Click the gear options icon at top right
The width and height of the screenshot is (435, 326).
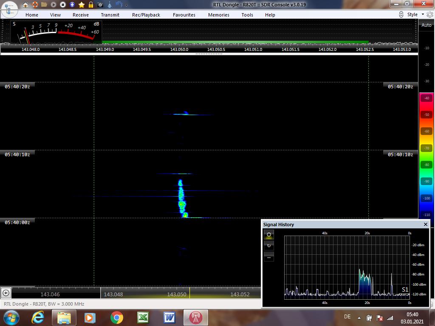pos(430,14)
